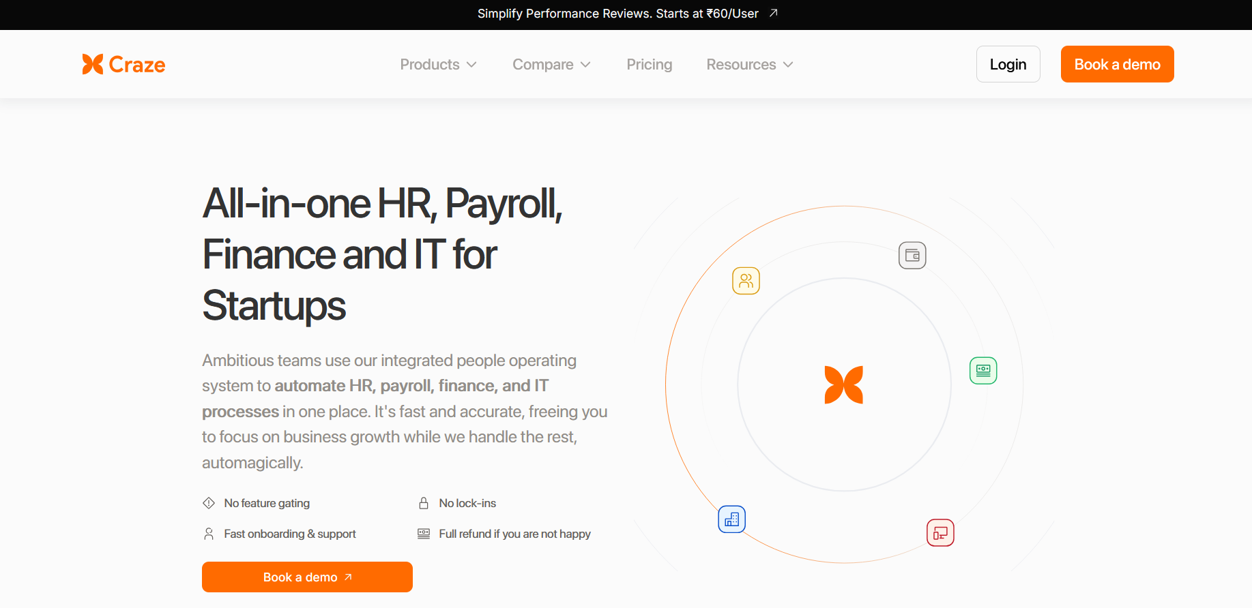Click the blue building icon on orbit
This screenshot has width=1252, height=608.
coord(731,519)
